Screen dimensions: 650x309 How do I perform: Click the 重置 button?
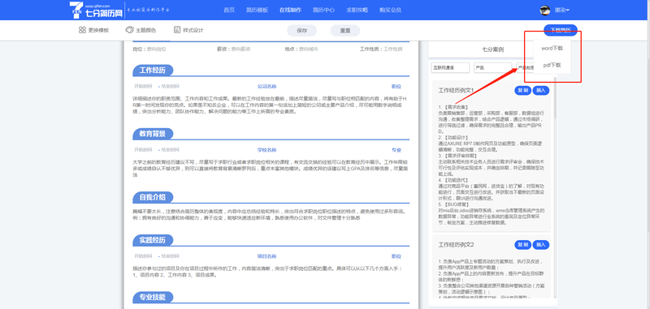[344, 31]
